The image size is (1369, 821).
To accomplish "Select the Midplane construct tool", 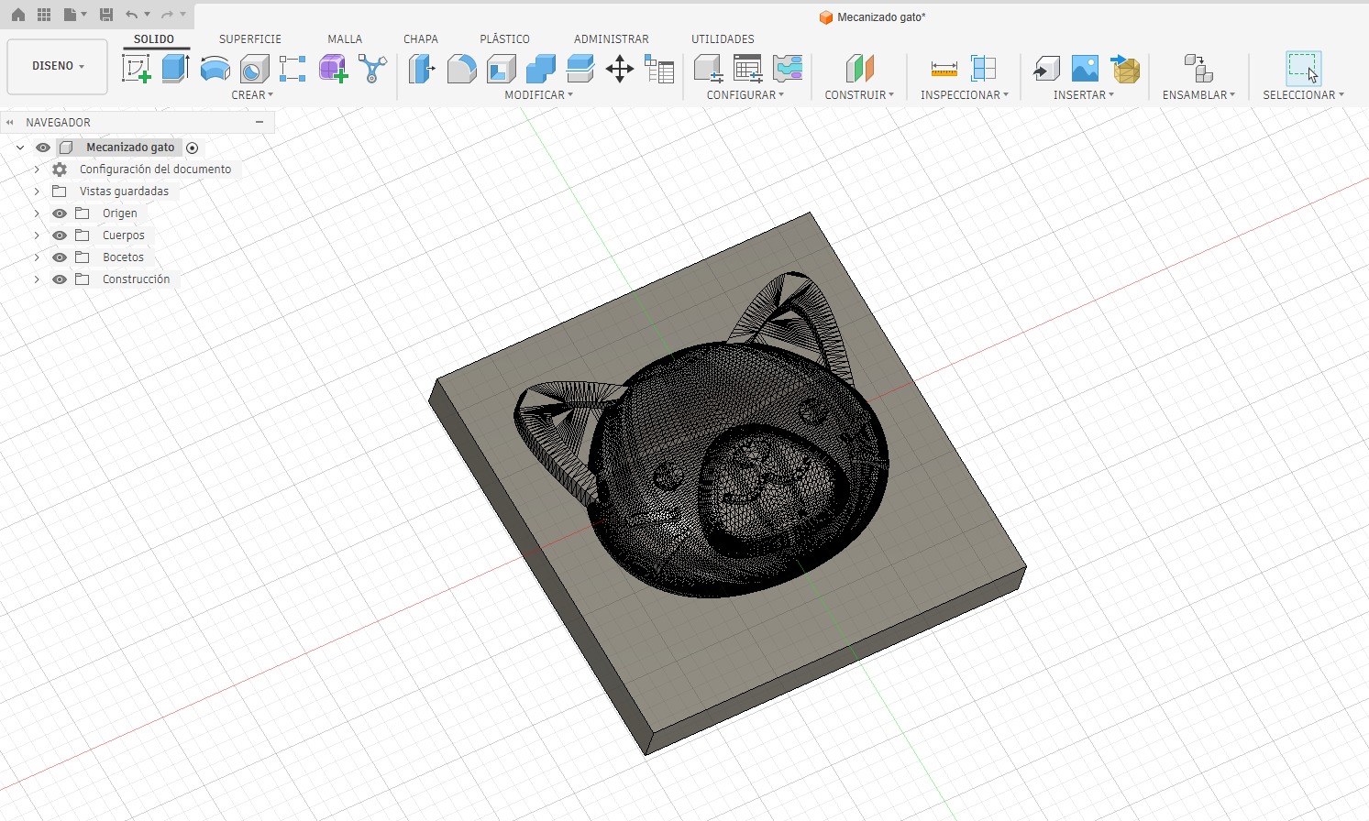I will tap(859, 69).
